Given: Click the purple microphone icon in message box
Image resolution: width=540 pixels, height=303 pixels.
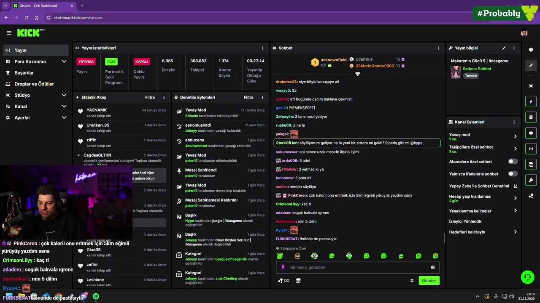Looking at the screenshot, I should (283, 267).
